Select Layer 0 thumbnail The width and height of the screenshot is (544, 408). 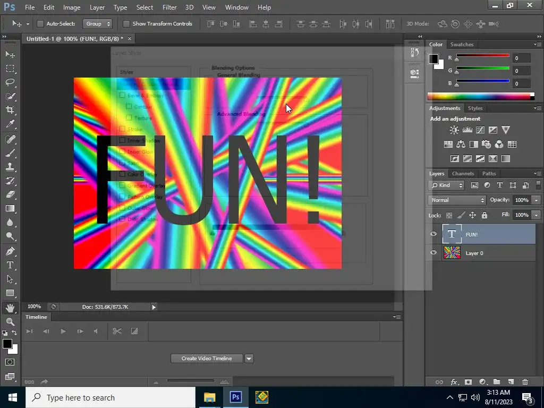click(452, 253)
